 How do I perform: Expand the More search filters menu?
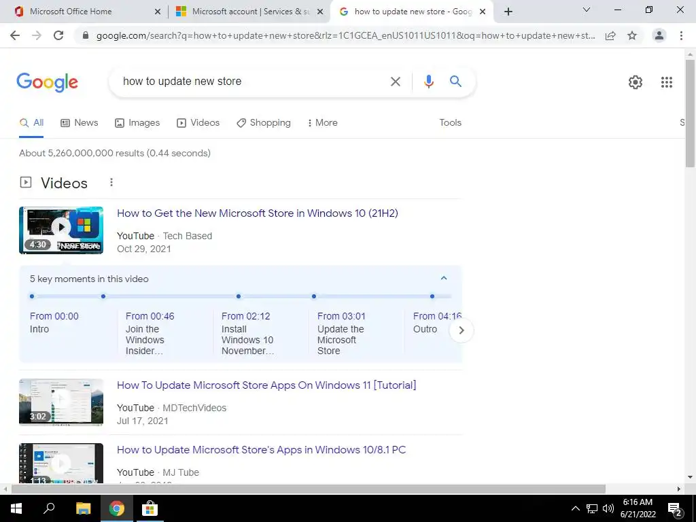[x=323, y=123]
